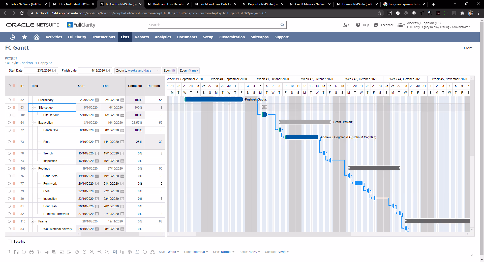Collapse the Site set up task group
Screen dimensions: 484x262
coord(33,108)
